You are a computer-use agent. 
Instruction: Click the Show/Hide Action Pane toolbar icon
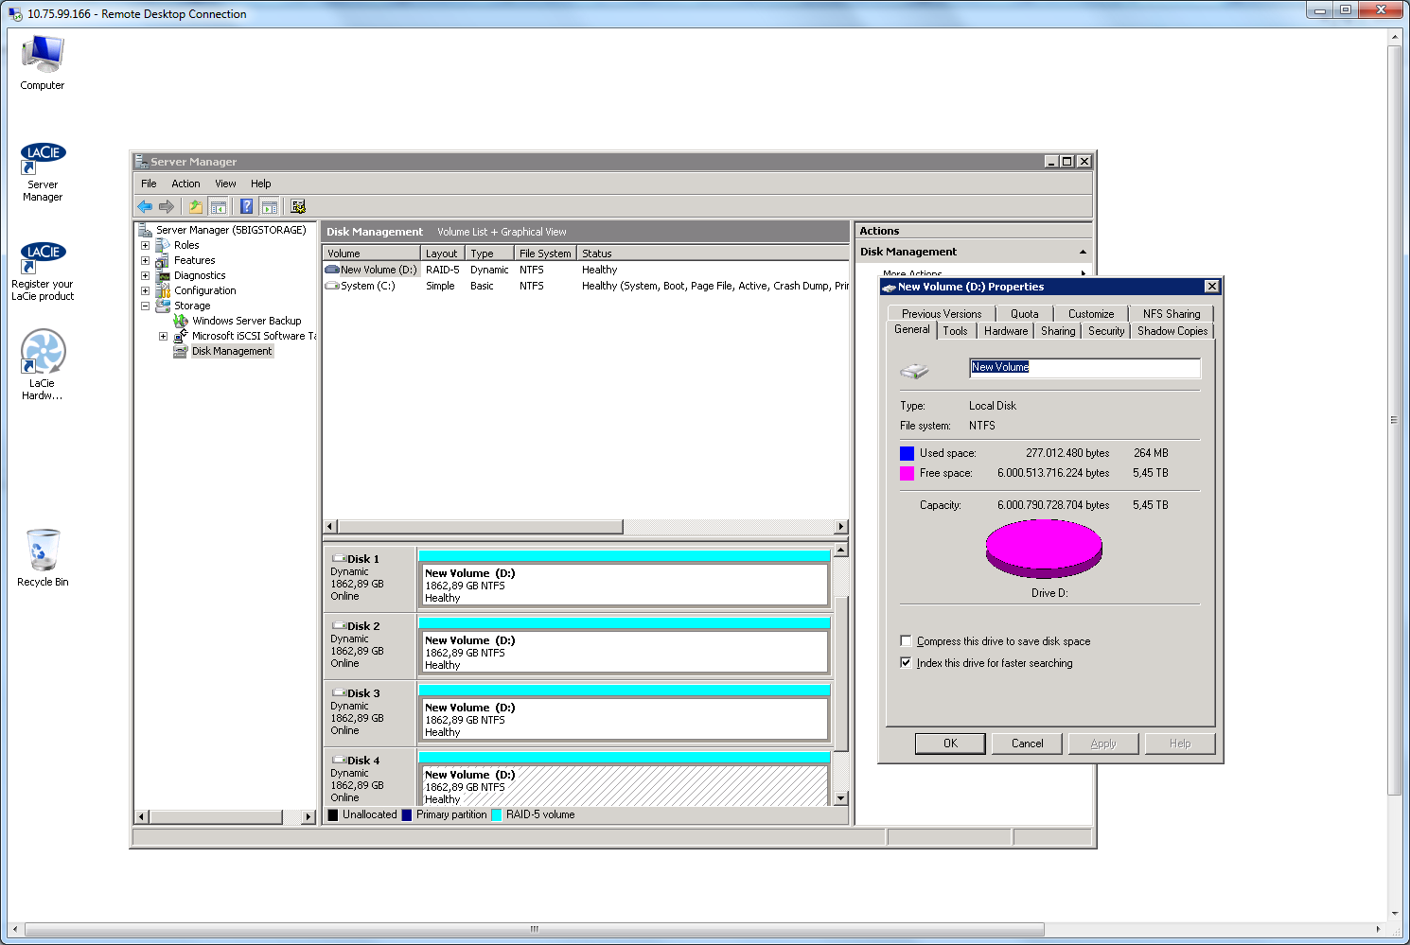pos(270,206)
